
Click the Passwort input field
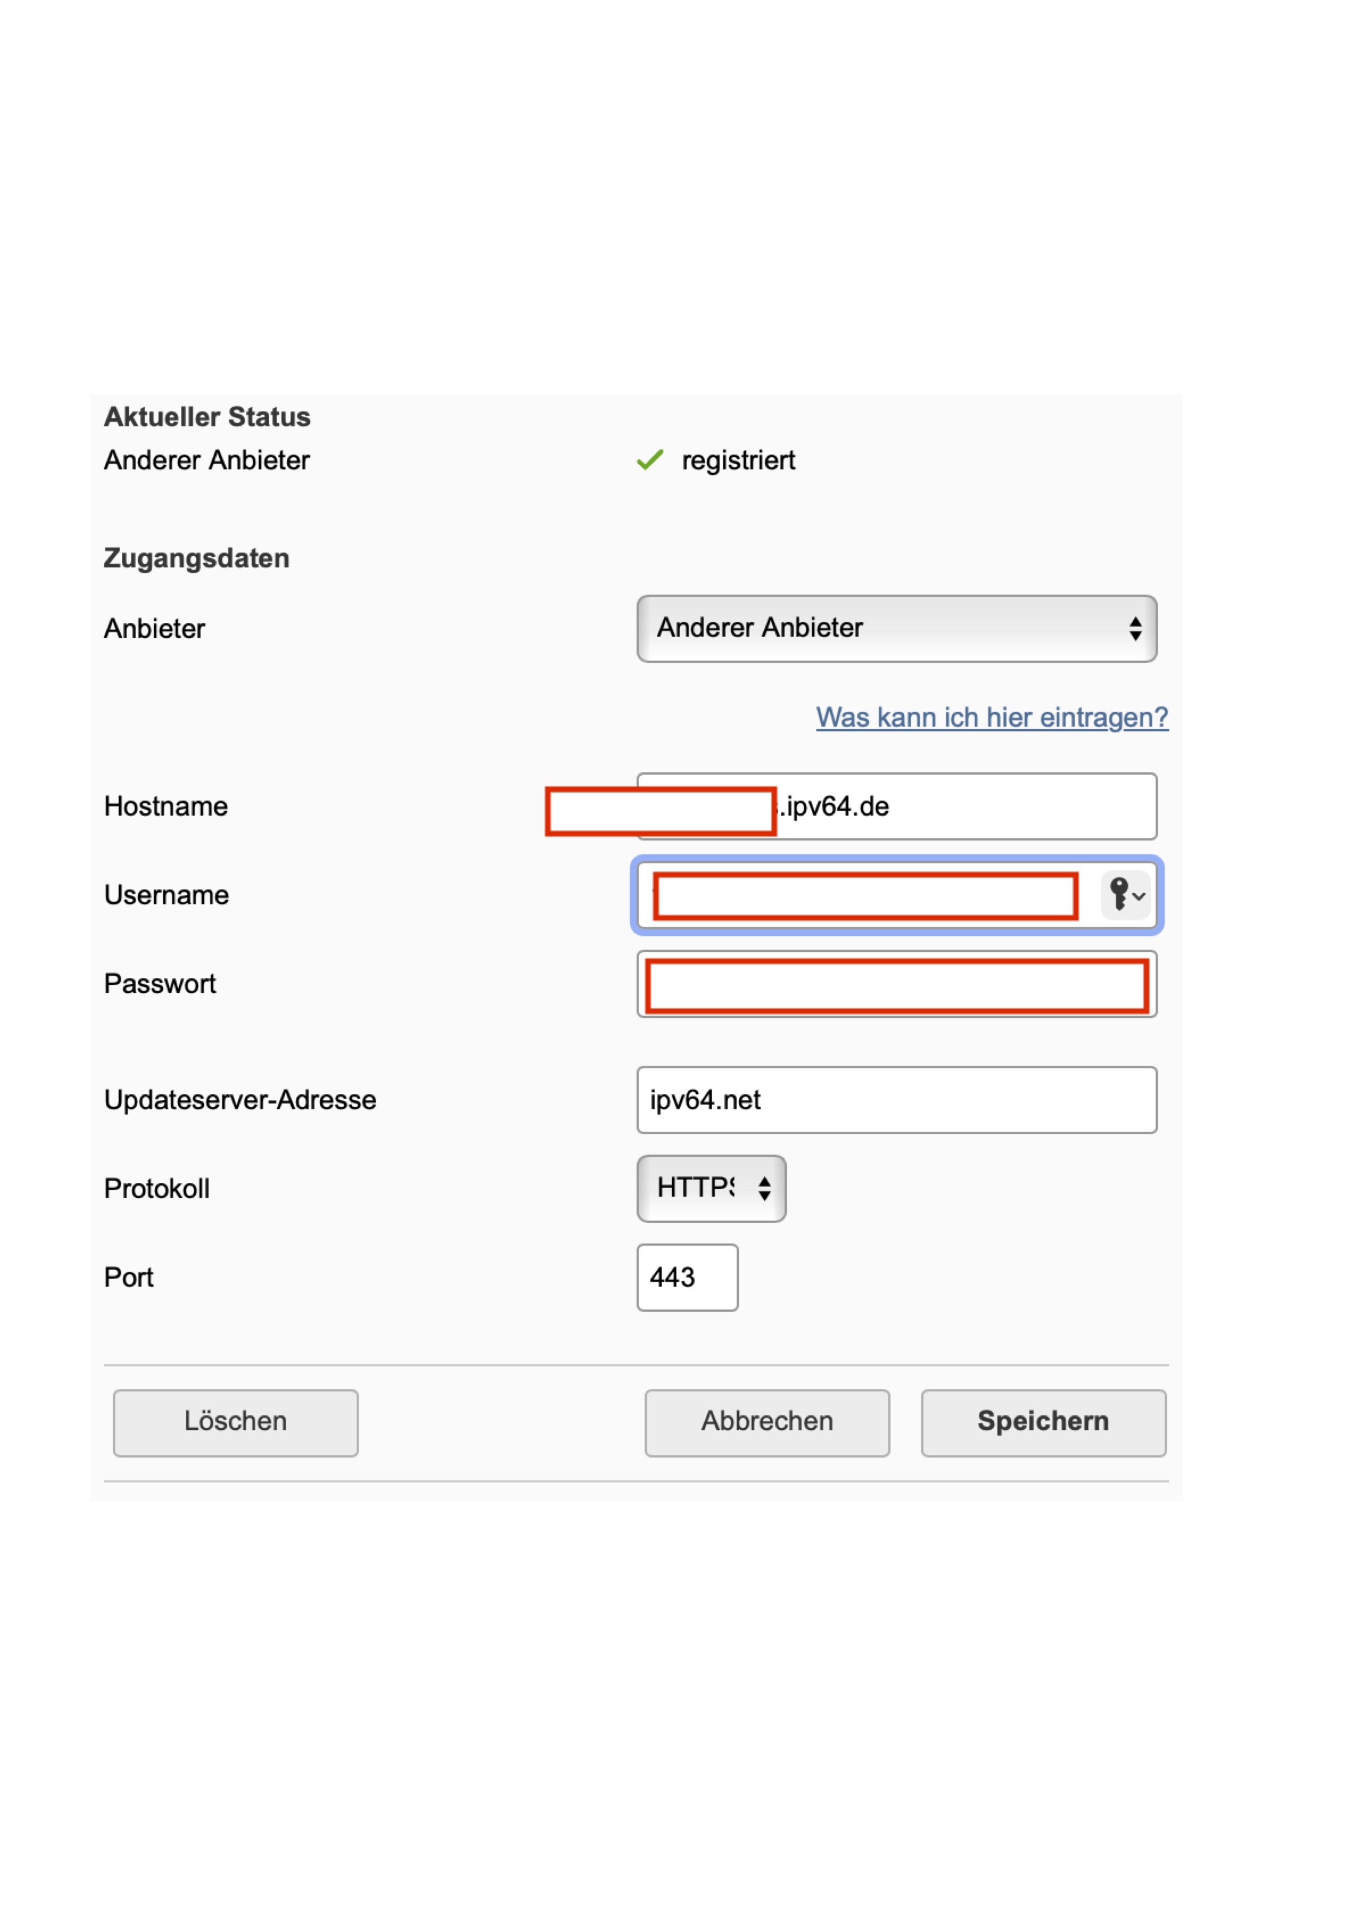coord(896,984)
